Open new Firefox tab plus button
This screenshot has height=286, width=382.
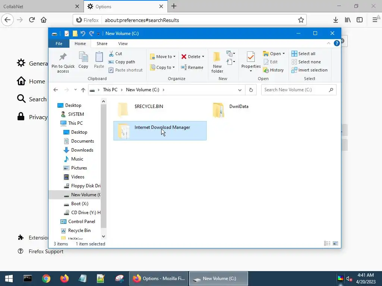[x=174, y=6]
